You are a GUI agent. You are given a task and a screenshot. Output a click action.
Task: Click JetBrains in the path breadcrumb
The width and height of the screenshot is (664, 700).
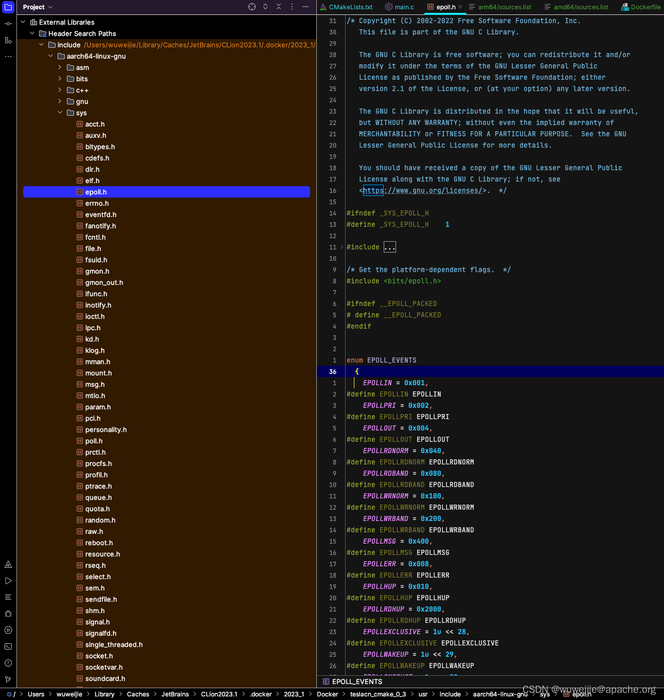(x=175, y=694)
